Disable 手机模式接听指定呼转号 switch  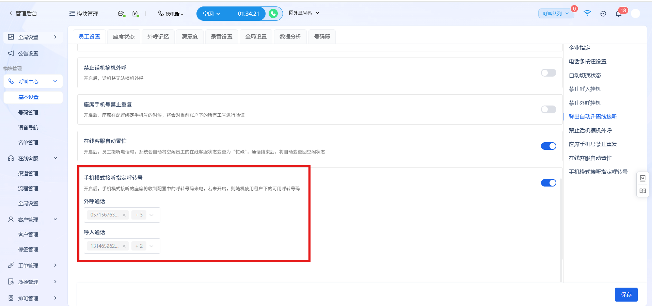click(548, 183)
